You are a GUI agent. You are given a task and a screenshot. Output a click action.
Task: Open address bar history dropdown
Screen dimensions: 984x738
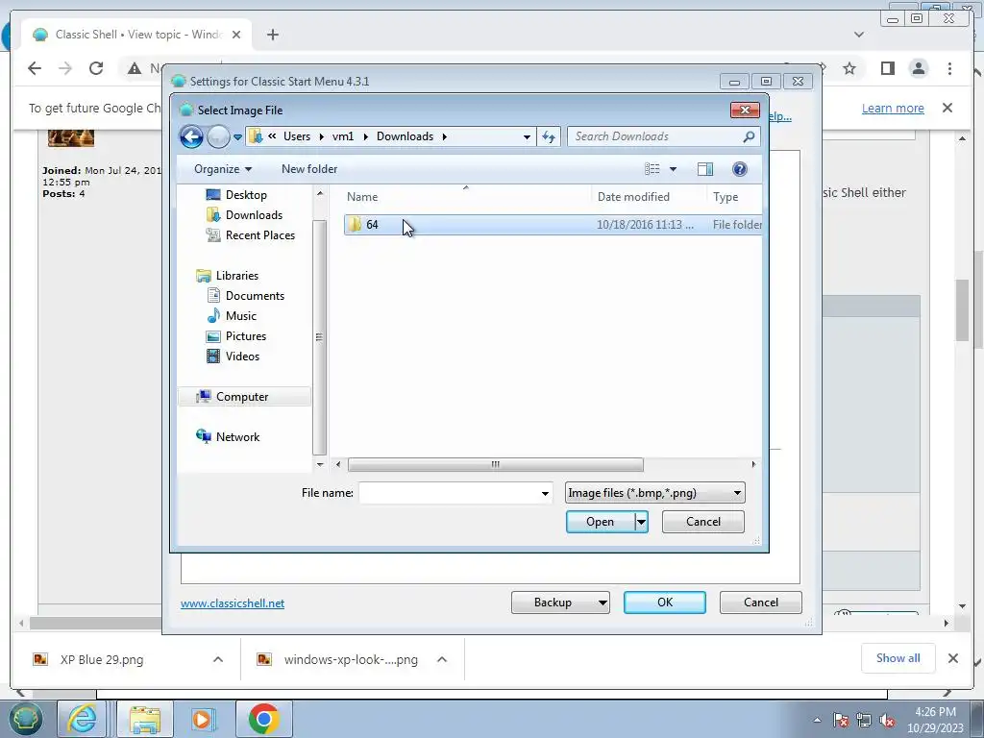pyautogui.click(x=527, y=136)
